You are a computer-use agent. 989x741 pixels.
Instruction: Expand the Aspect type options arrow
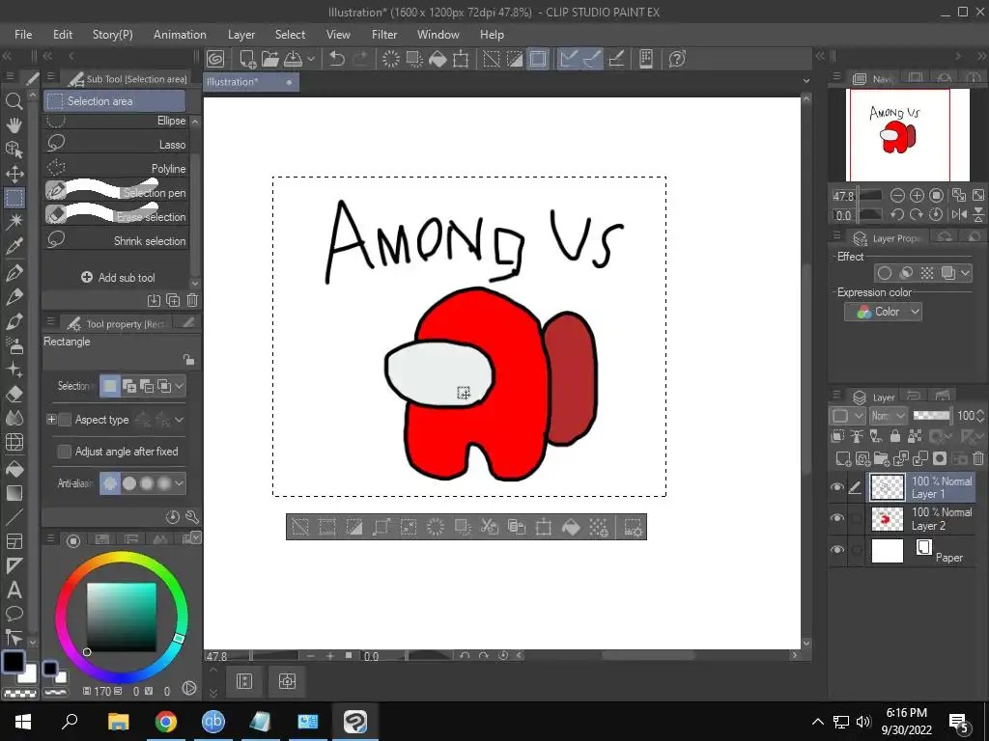[x=180, y=420]
